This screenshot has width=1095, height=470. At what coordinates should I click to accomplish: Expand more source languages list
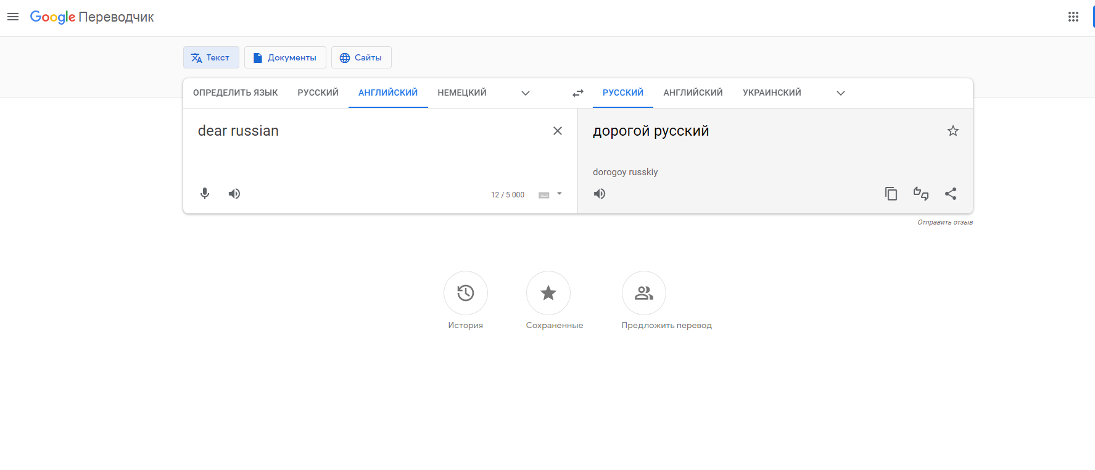click(x=526, y=93)
